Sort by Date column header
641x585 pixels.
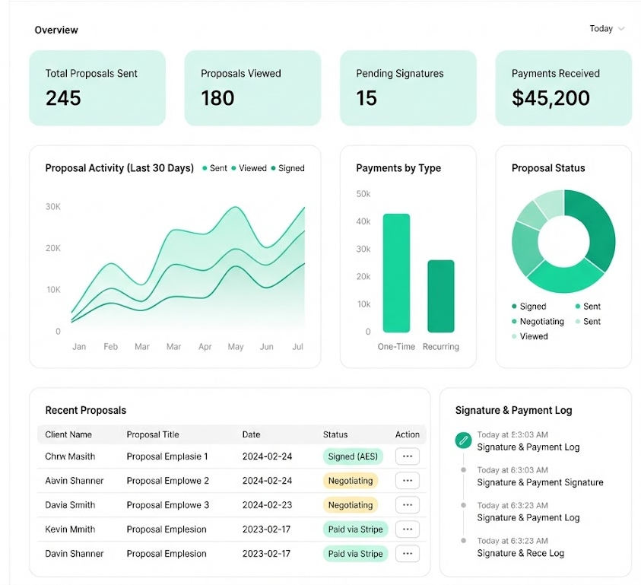(251, 434)
